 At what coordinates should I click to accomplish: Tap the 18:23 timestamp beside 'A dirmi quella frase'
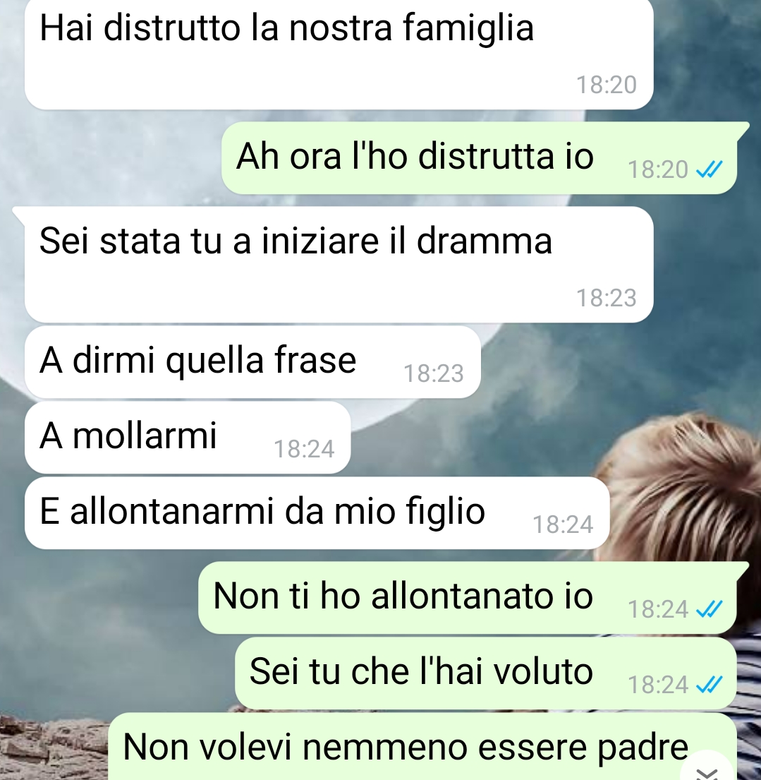434,373
